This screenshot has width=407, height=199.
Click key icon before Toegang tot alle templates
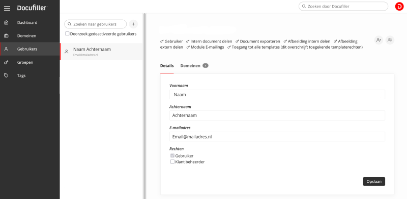(x=229, y=47)
